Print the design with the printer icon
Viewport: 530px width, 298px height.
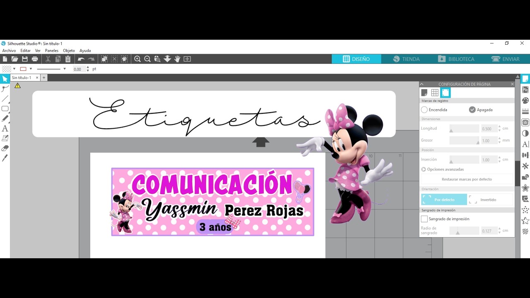coord(35,59)
